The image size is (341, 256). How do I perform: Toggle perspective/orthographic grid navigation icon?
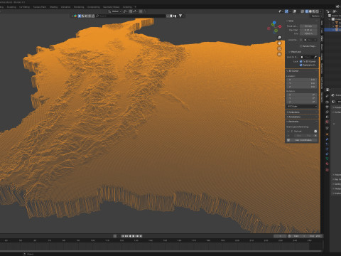coord(279,54)
